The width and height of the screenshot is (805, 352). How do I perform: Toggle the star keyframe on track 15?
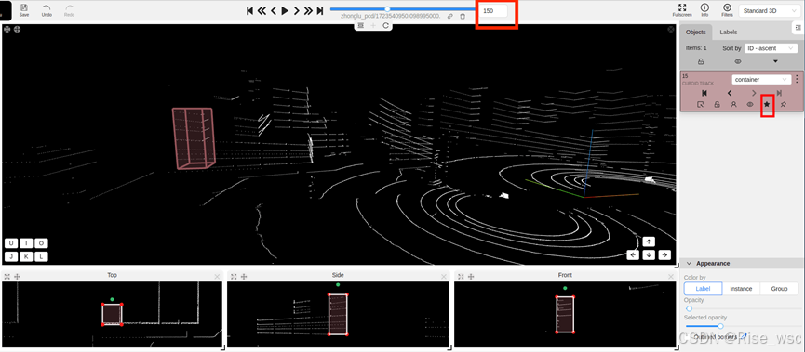[767, 104]
